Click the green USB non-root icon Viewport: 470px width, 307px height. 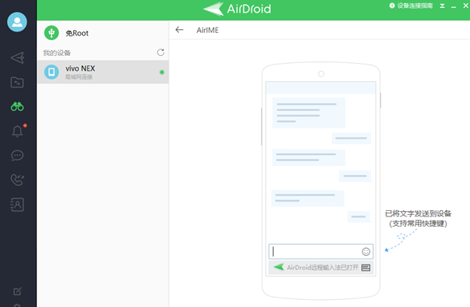(51, 32)
